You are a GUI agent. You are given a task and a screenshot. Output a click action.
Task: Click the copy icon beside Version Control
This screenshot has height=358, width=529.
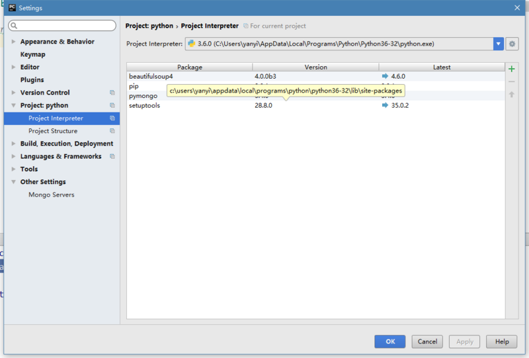(x=112, y=93)
